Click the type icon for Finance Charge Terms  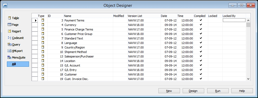(43, 29)
